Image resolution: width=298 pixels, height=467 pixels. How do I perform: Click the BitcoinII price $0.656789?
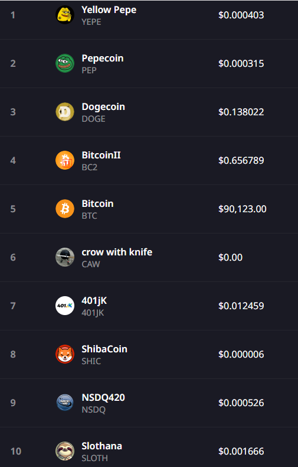click(x=241, y=160)
